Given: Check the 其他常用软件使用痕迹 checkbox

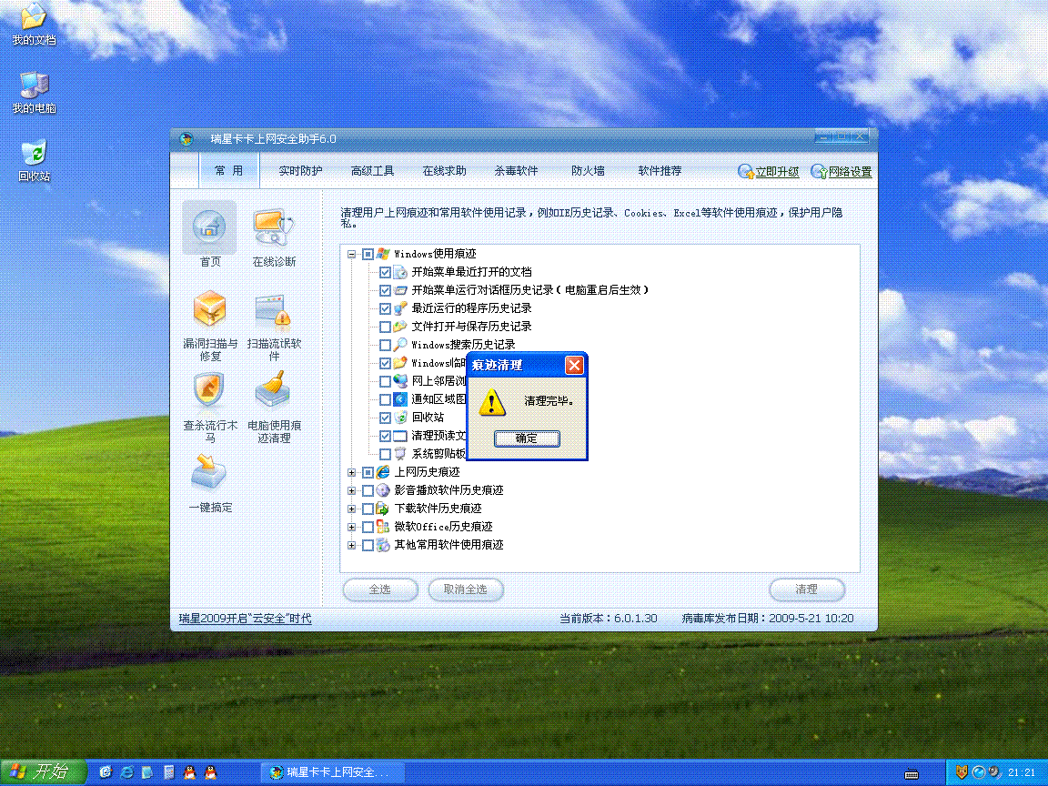Looking at the screenshot, I should [368, 546].
